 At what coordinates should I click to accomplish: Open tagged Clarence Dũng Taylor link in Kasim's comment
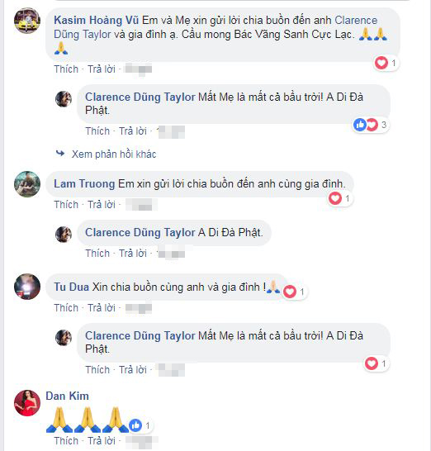click(x=215, y=27)
